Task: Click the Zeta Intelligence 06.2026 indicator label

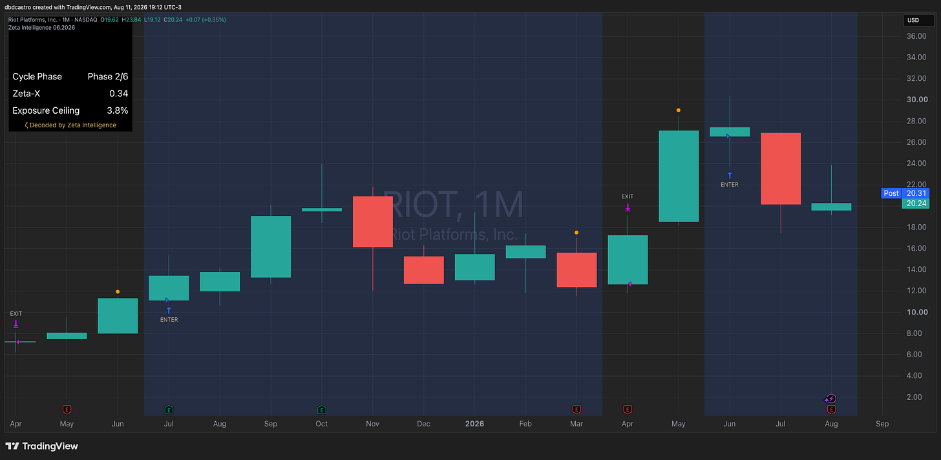Action: 41,27
